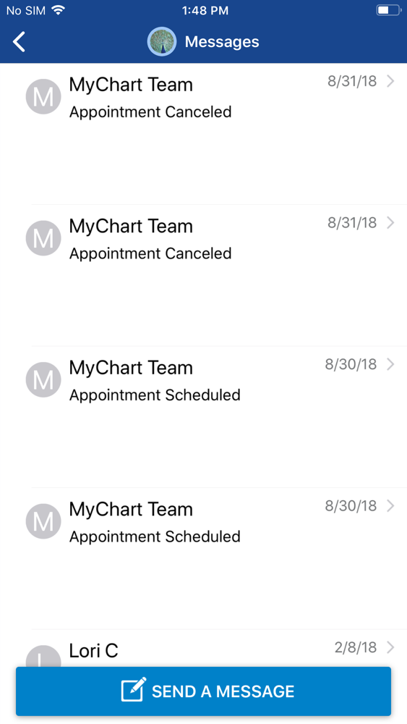Viewport: 407px width, 724px height.
Task: Open chevron of second 8/31/18 message
Action: [x=390, y=223]
